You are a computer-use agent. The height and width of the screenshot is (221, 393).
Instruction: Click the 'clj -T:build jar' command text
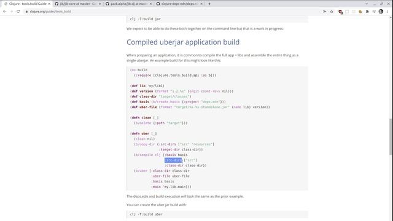[146, 19]
